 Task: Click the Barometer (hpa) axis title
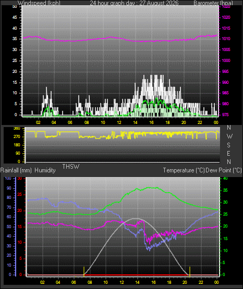[x=213, y=3]
